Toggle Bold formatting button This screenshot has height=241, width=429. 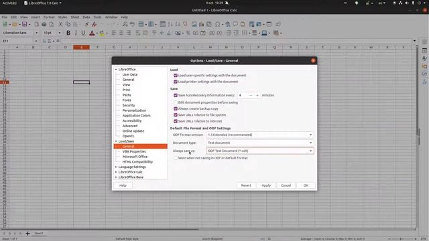pos(68,33)
